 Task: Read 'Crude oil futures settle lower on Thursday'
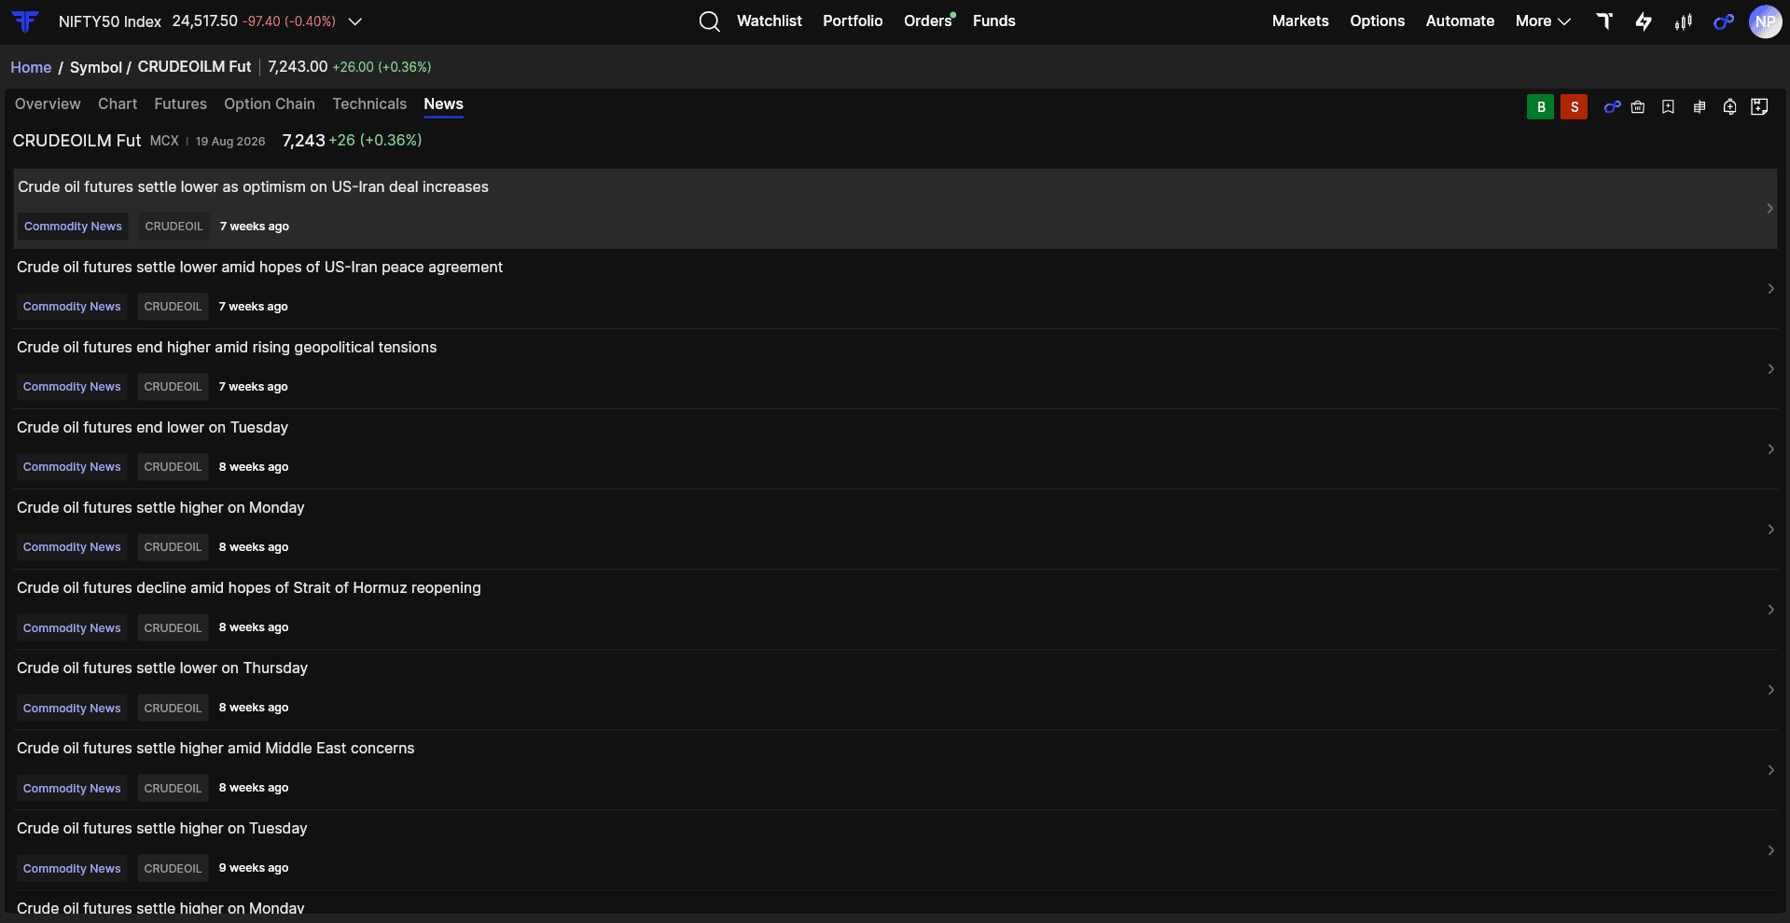pos(162,668)
